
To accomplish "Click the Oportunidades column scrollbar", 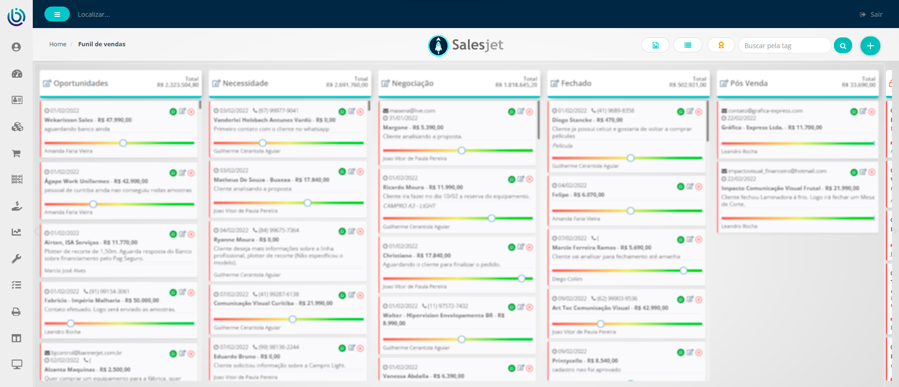I will pos(200,105).
